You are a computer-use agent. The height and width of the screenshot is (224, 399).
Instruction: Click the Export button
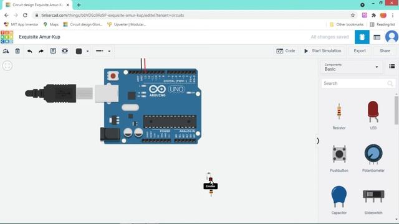click(x=360, y=51)
